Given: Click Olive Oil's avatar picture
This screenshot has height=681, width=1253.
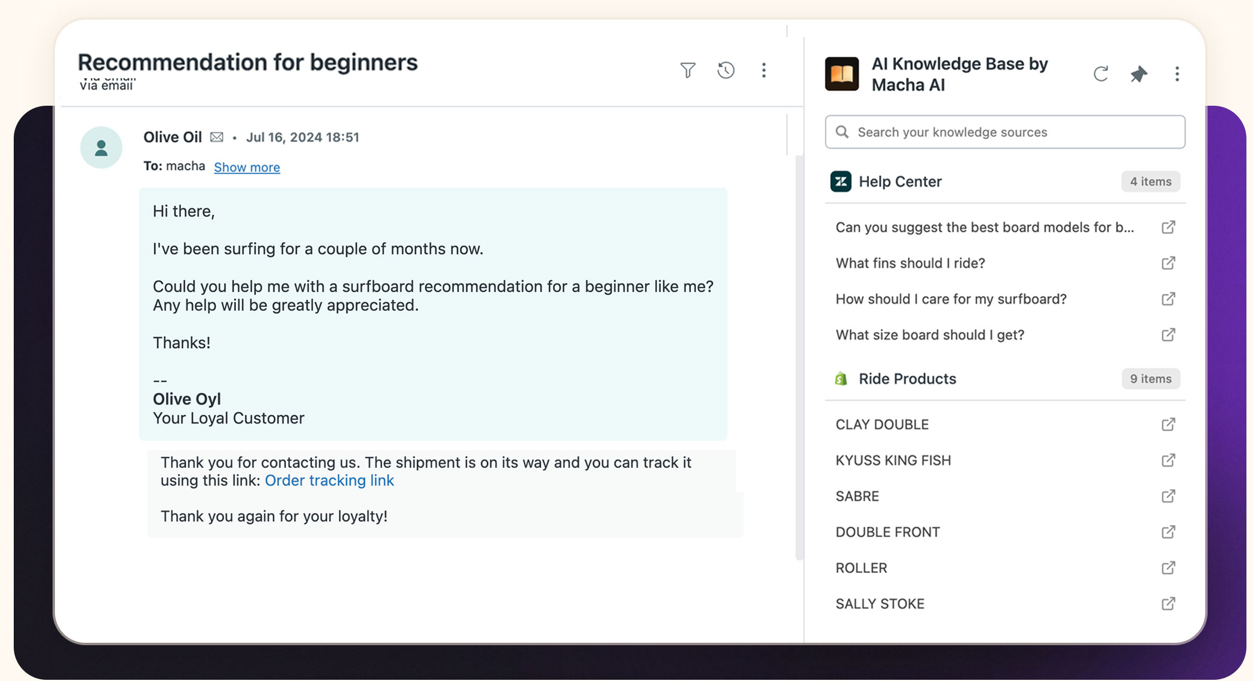Looking at the screenshot, I should pyautogui.click(x=101, y=146).
